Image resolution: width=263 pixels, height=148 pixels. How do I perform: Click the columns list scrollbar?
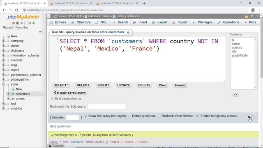pyautogui.click(x=256, y=63)
